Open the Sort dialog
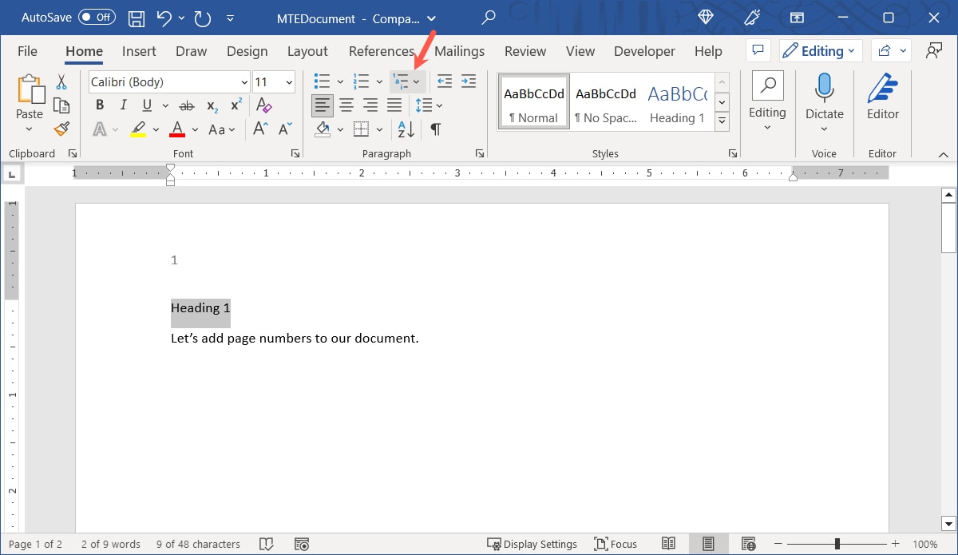The height and width of the screenshot is (555, 958). tap(405, 129)
